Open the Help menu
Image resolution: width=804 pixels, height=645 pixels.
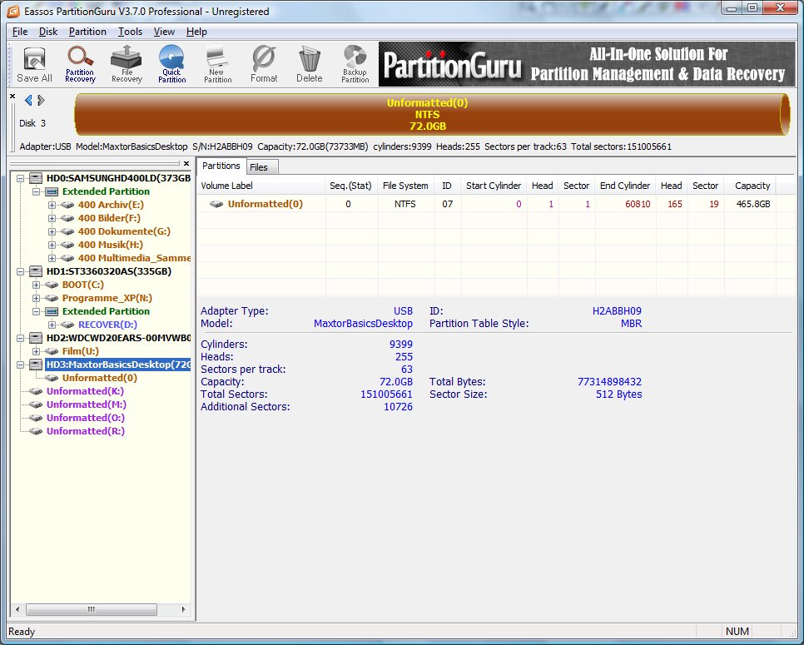[x=196, y=32]
